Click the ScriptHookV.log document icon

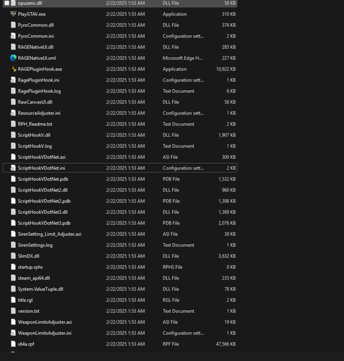click(x=13, y=146)
